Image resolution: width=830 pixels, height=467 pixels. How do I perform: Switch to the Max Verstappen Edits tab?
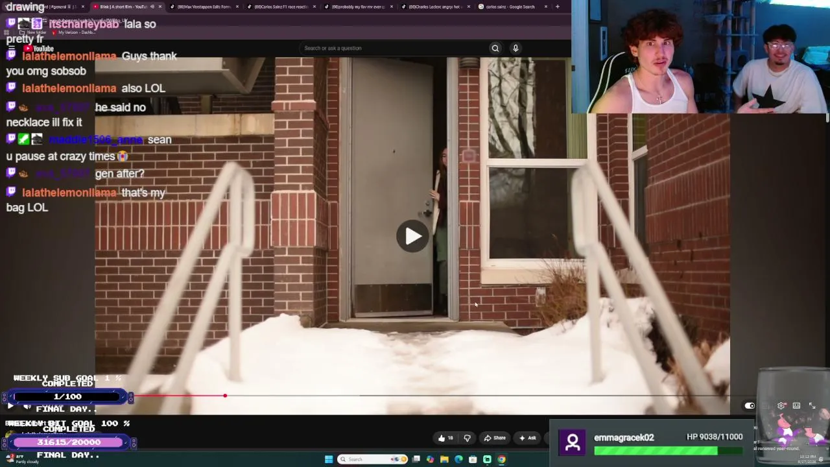pos(204,6)
